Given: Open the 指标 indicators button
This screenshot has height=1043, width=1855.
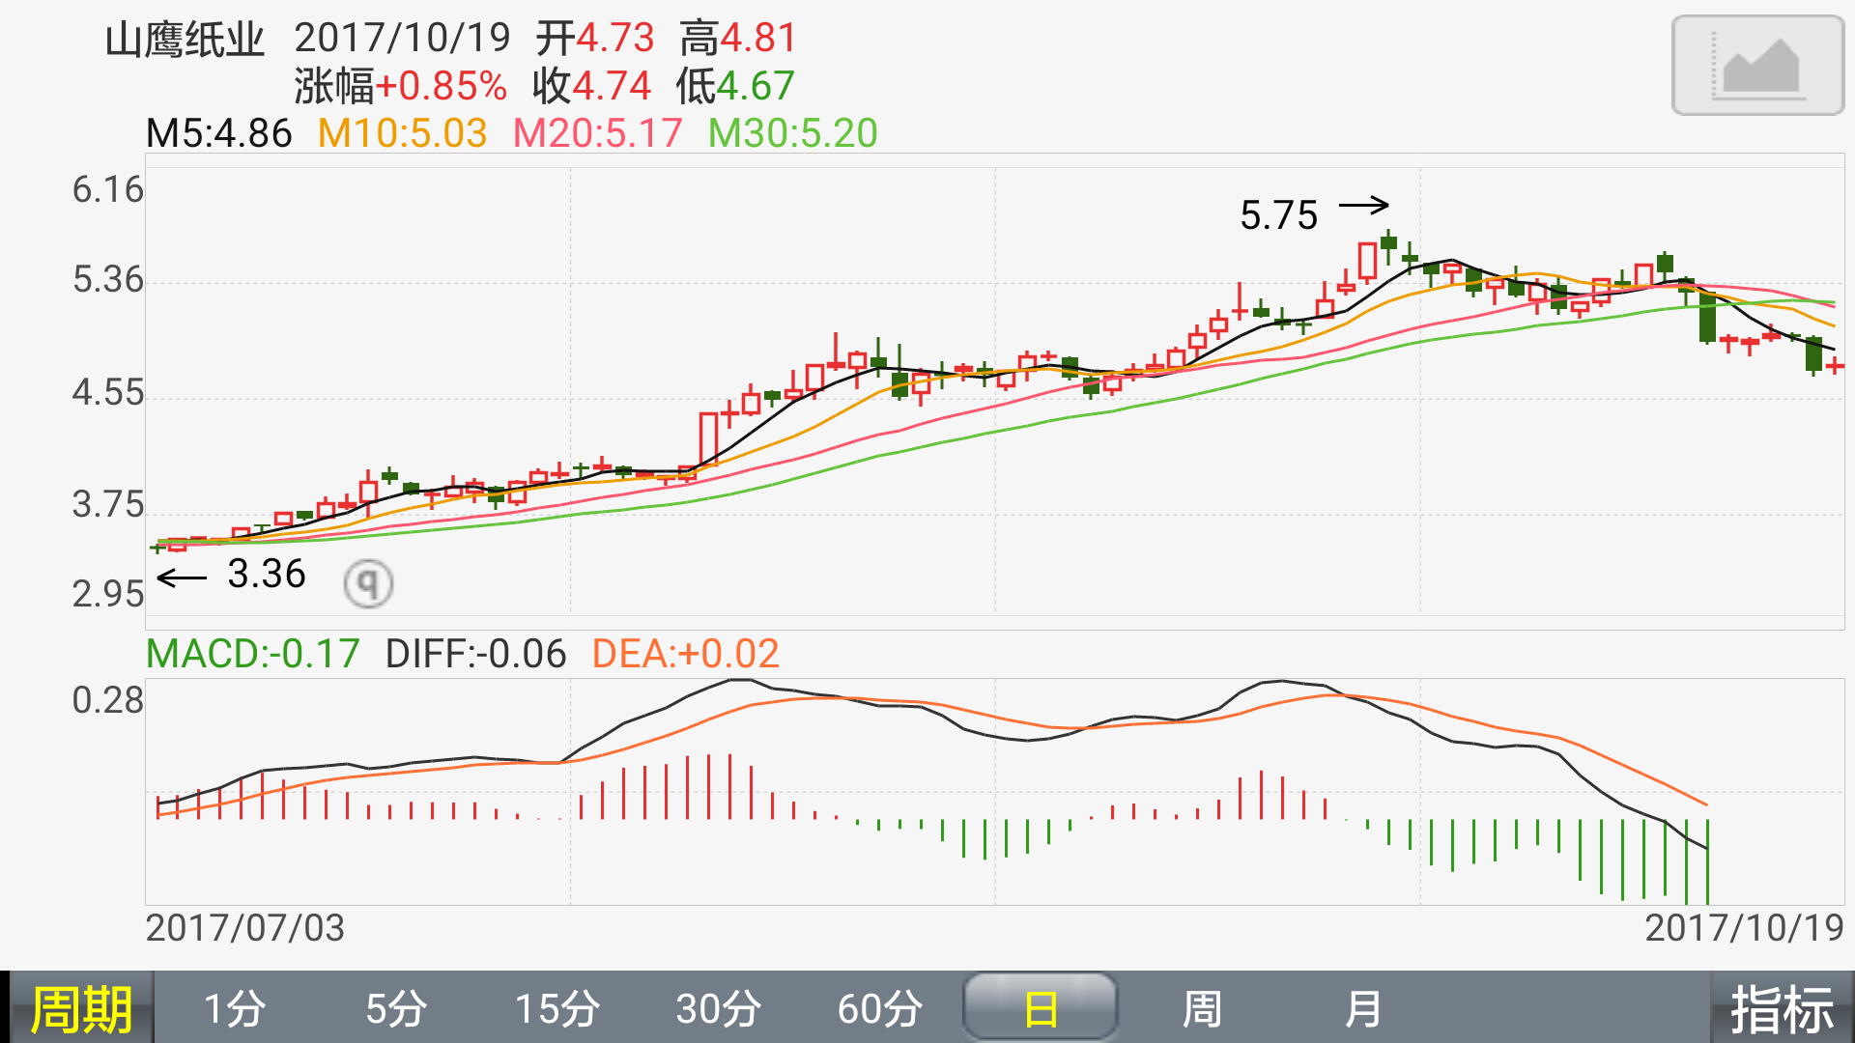Looking at the screenshot, I should (x=1783, y=1009).
